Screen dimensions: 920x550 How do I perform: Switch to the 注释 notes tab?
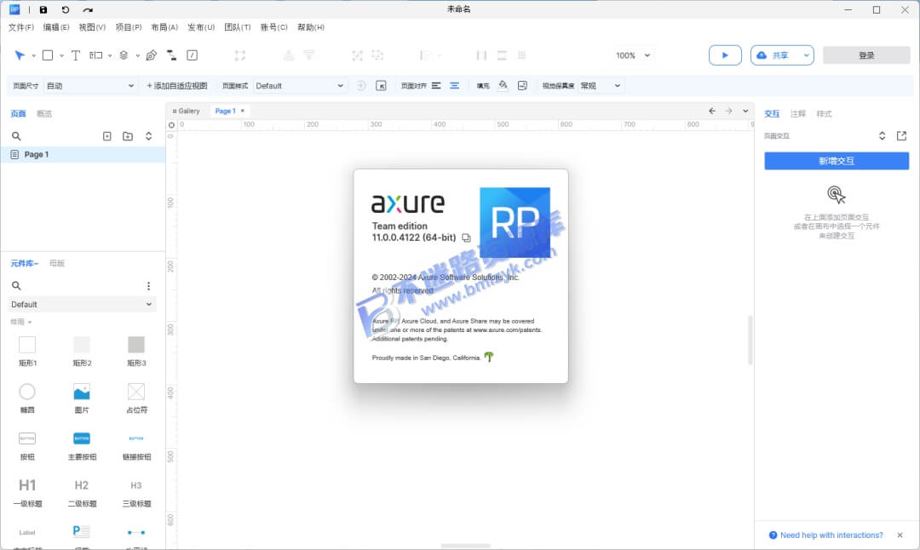[x=798, y=114]
